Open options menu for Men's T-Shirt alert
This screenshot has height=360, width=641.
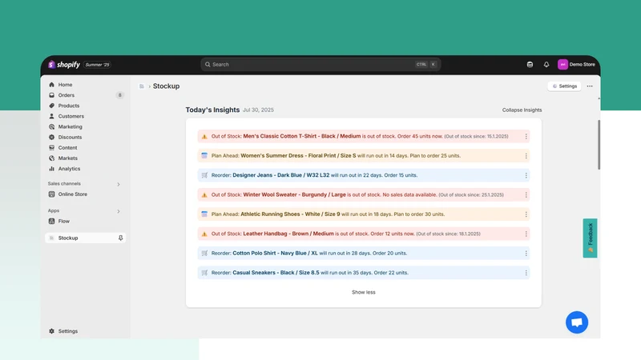tap(526, 136)
